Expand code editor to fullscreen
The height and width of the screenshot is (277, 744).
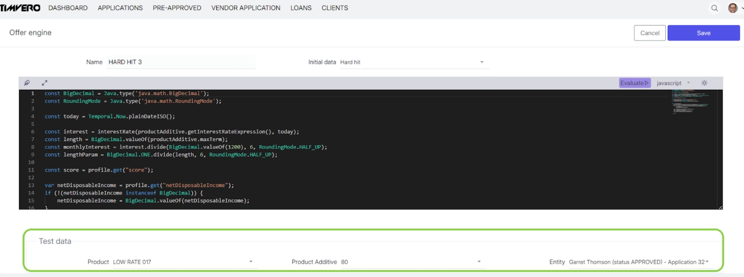tap(45, 83)
